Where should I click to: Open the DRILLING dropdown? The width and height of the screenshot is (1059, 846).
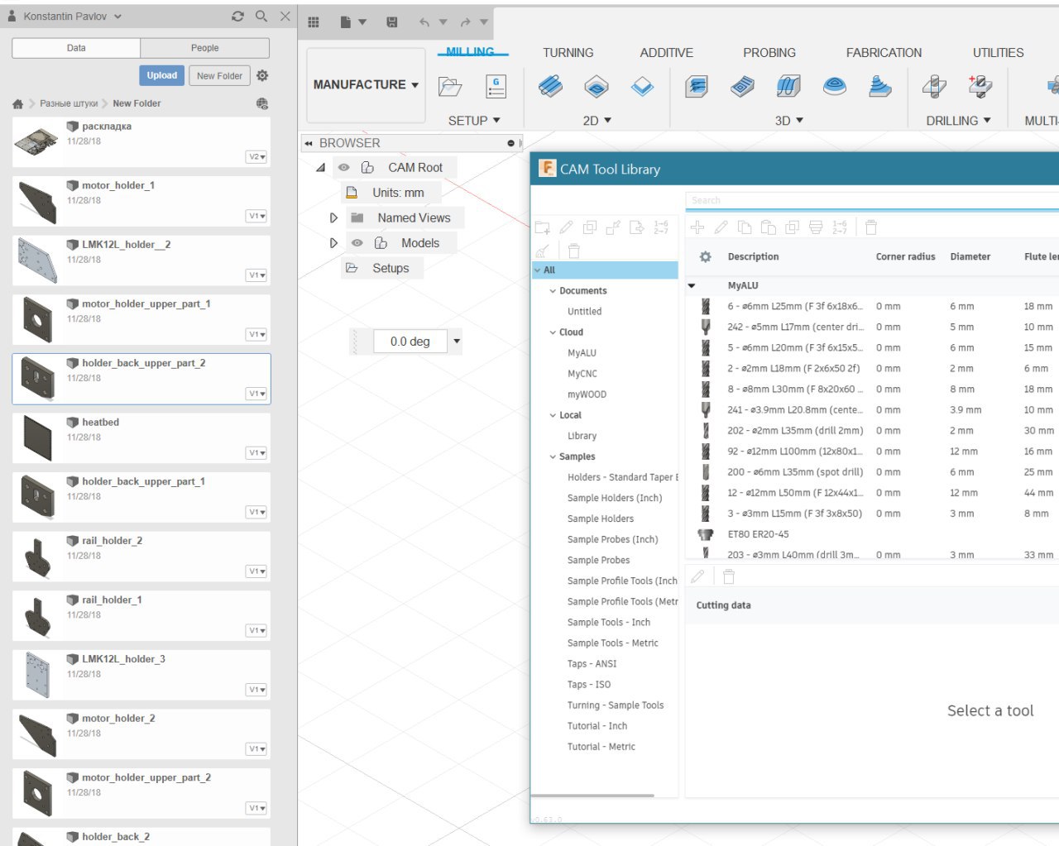point(959,121)
